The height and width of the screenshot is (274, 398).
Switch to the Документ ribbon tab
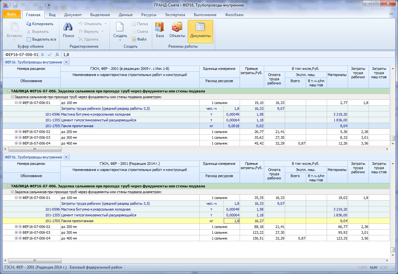[73, 15]
